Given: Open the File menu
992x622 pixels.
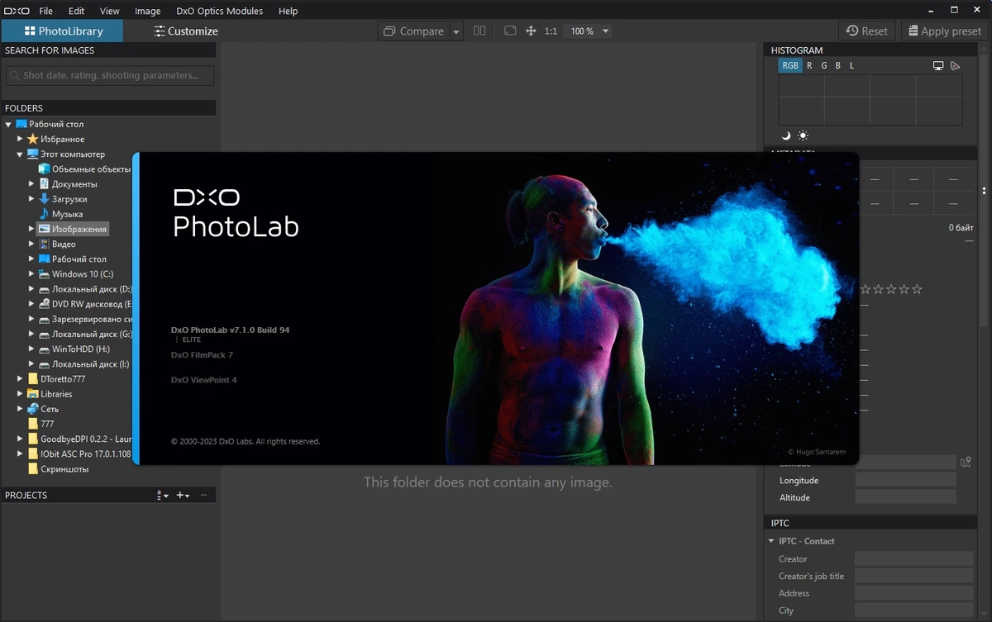Looking at the screenshot, I should click(x=45, y=11).
